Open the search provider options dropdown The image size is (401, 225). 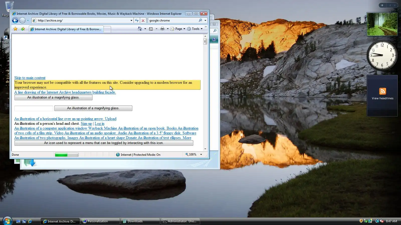[205, 20]
